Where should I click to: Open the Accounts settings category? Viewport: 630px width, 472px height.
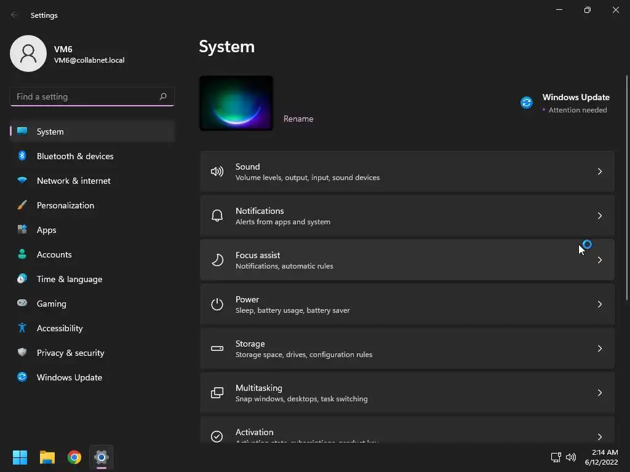pos(54,254)
